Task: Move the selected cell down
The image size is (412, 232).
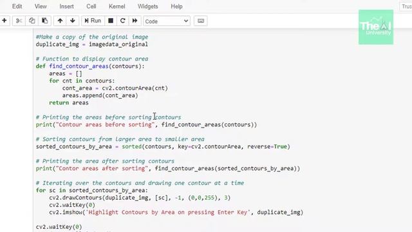Action: coord(73,21)
